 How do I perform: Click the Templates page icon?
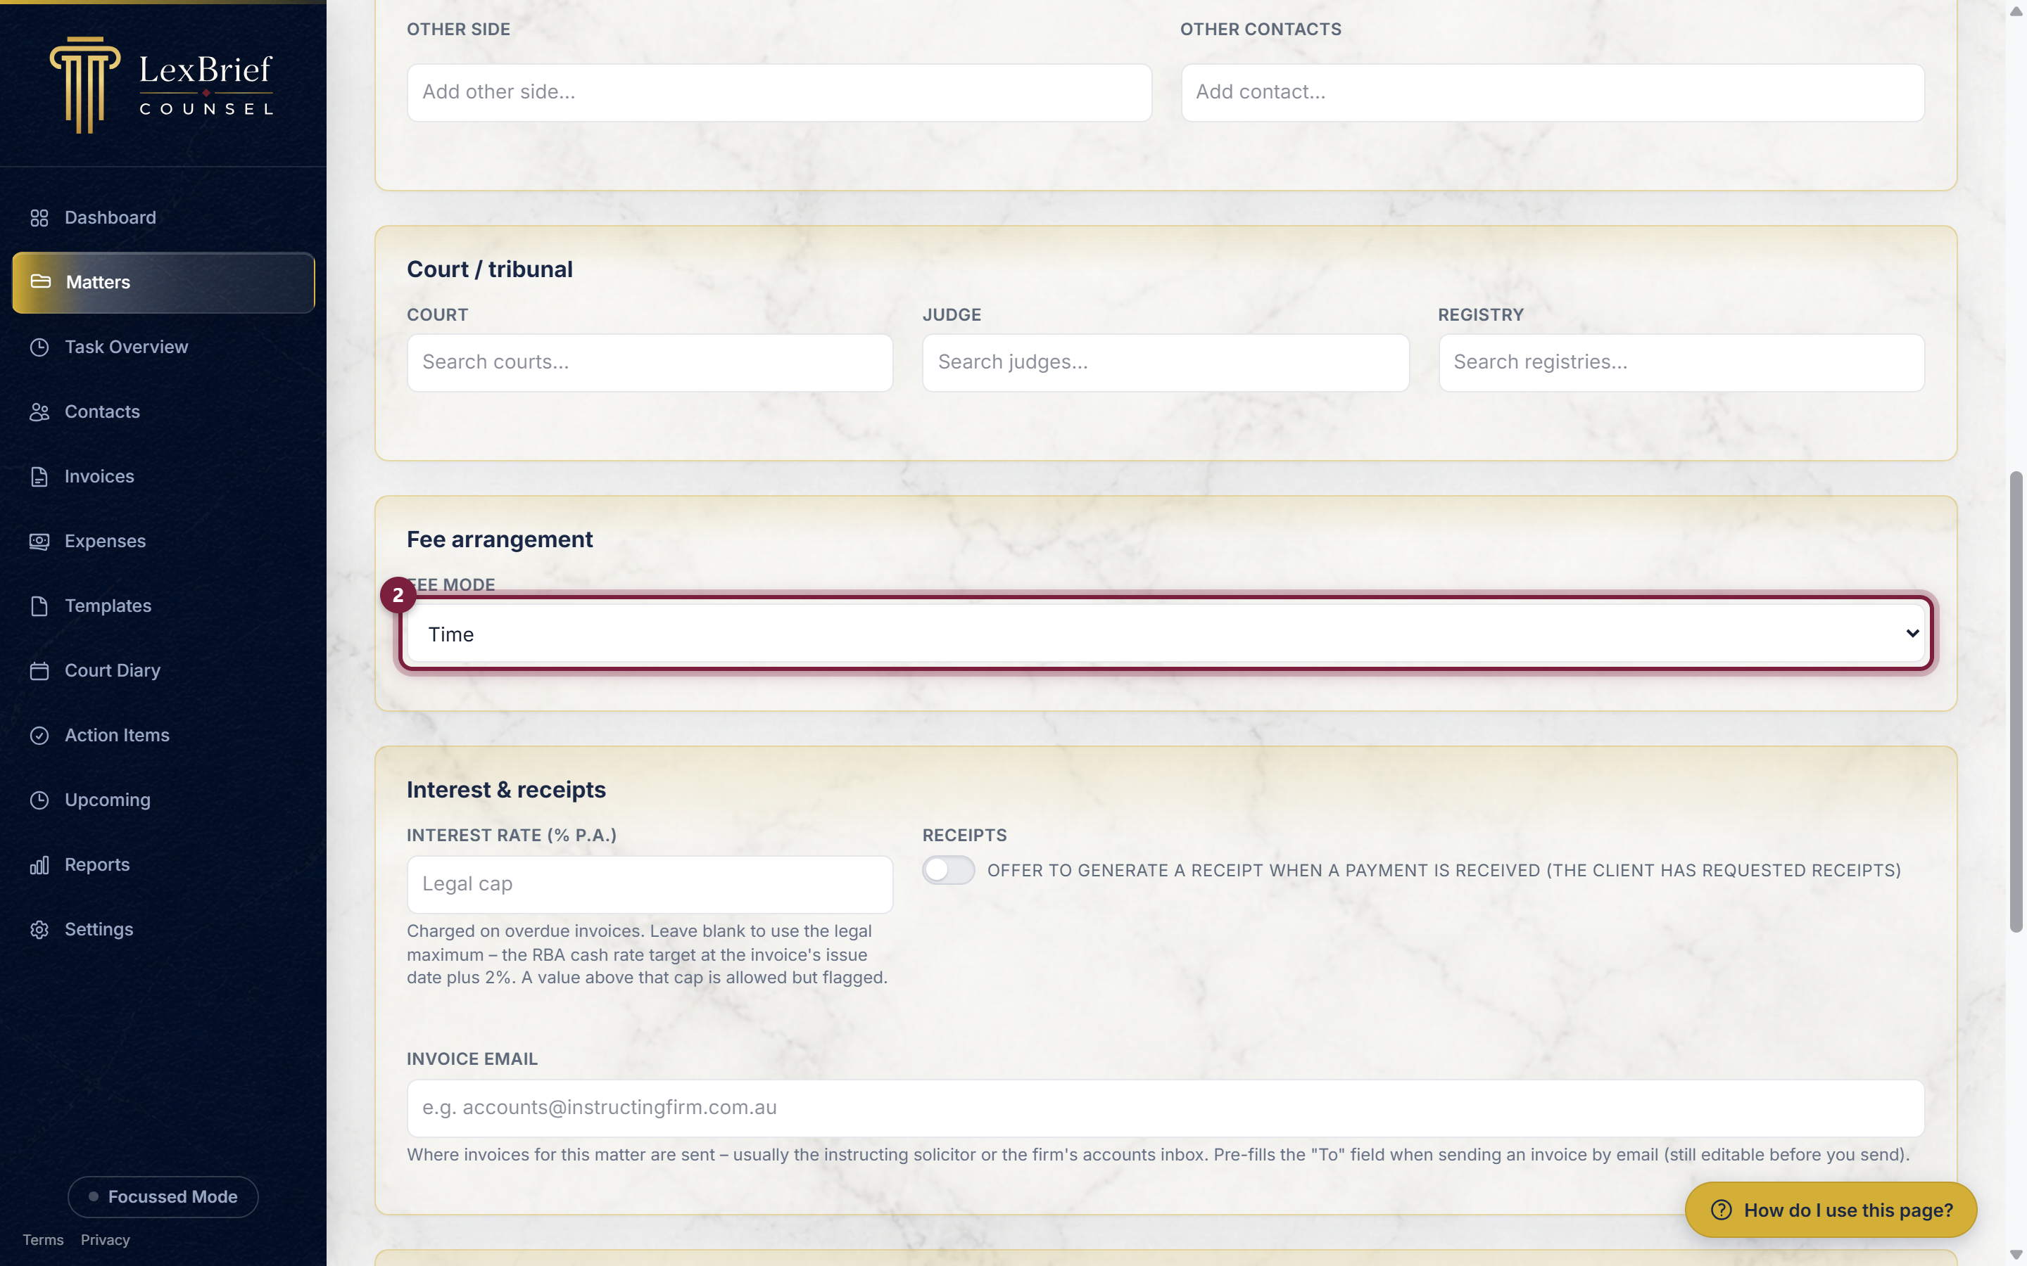click(39, 606)
